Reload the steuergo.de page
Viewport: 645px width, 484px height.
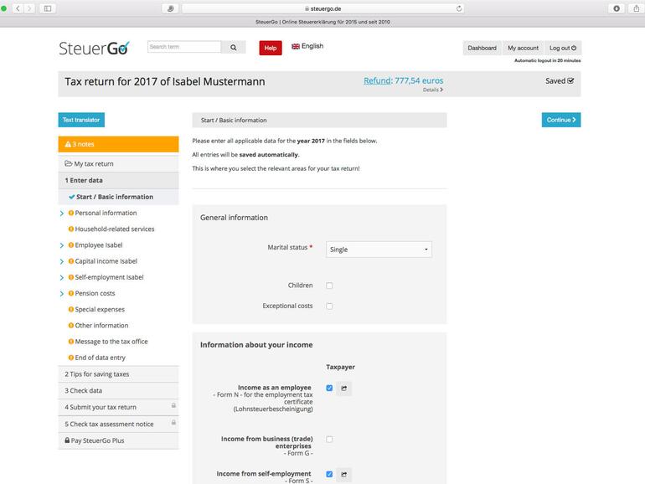(459, 8)
